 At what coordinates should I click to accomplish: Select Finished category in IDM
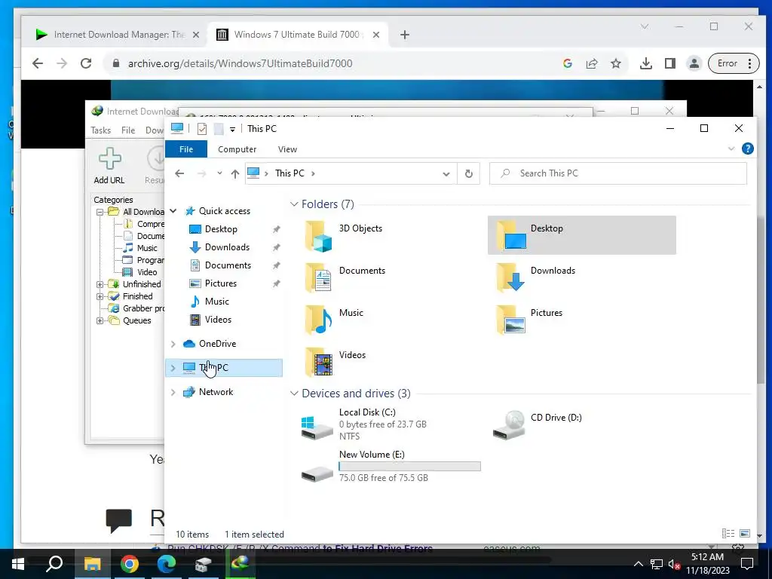(x=137, y=296)
